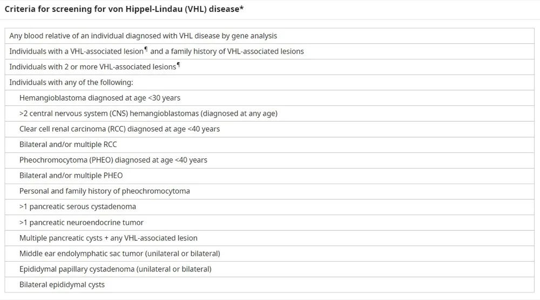Click the asterisk footnote mark in the title
Viewport: 540px width, 300px height.
pos(243,8)
